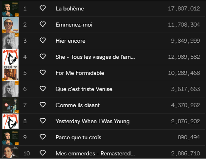The height and width of the screenshot is (159, 206).
Task: Like Yesterday When I Was Young
Action: (x=43, y=121)
